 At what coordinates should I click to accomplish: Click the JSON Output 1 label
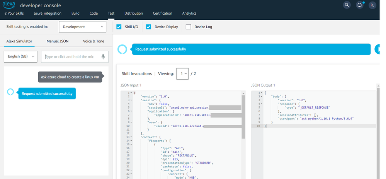[263, 85]
